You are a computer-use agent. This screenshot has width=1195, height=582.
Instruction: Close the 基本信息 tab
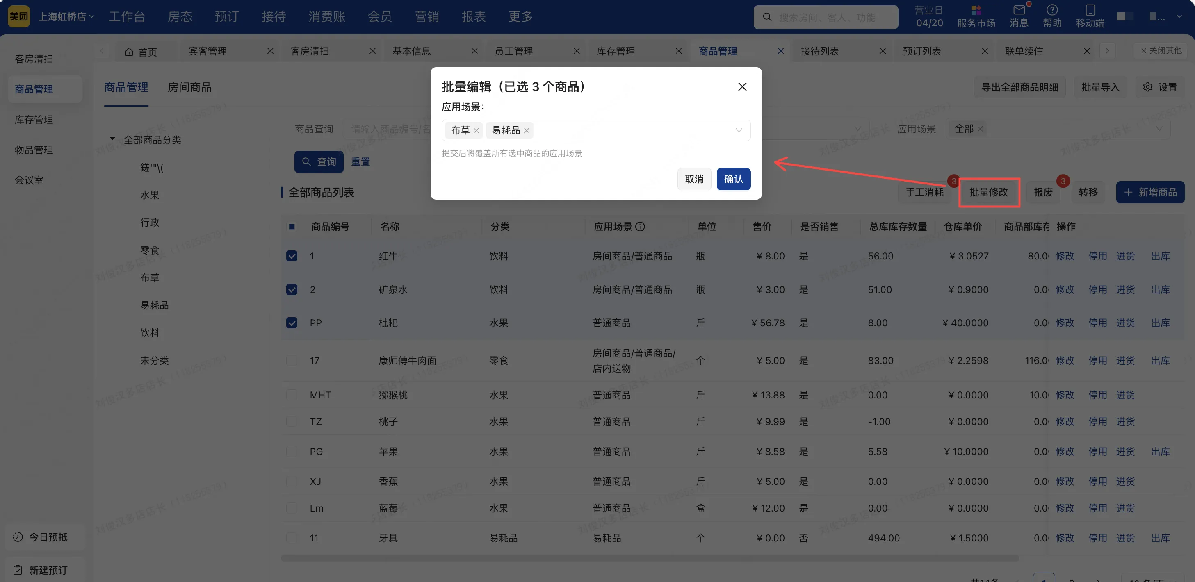click(x=474, y=51)
